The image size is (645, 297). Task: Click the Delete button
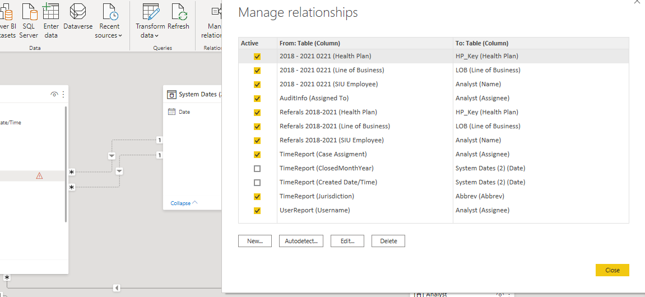pyautogui.click(x=388, y=241)
